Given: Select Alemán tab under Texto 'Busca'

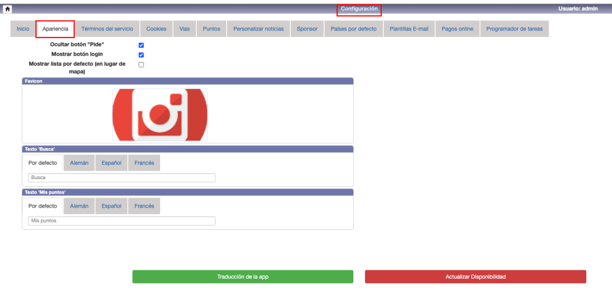Looking at the screenshot, I should [x=79, y=163].
